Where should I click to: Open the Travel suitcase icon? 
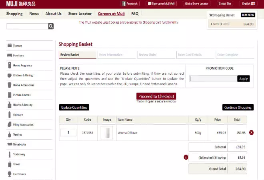click(10, 164)
